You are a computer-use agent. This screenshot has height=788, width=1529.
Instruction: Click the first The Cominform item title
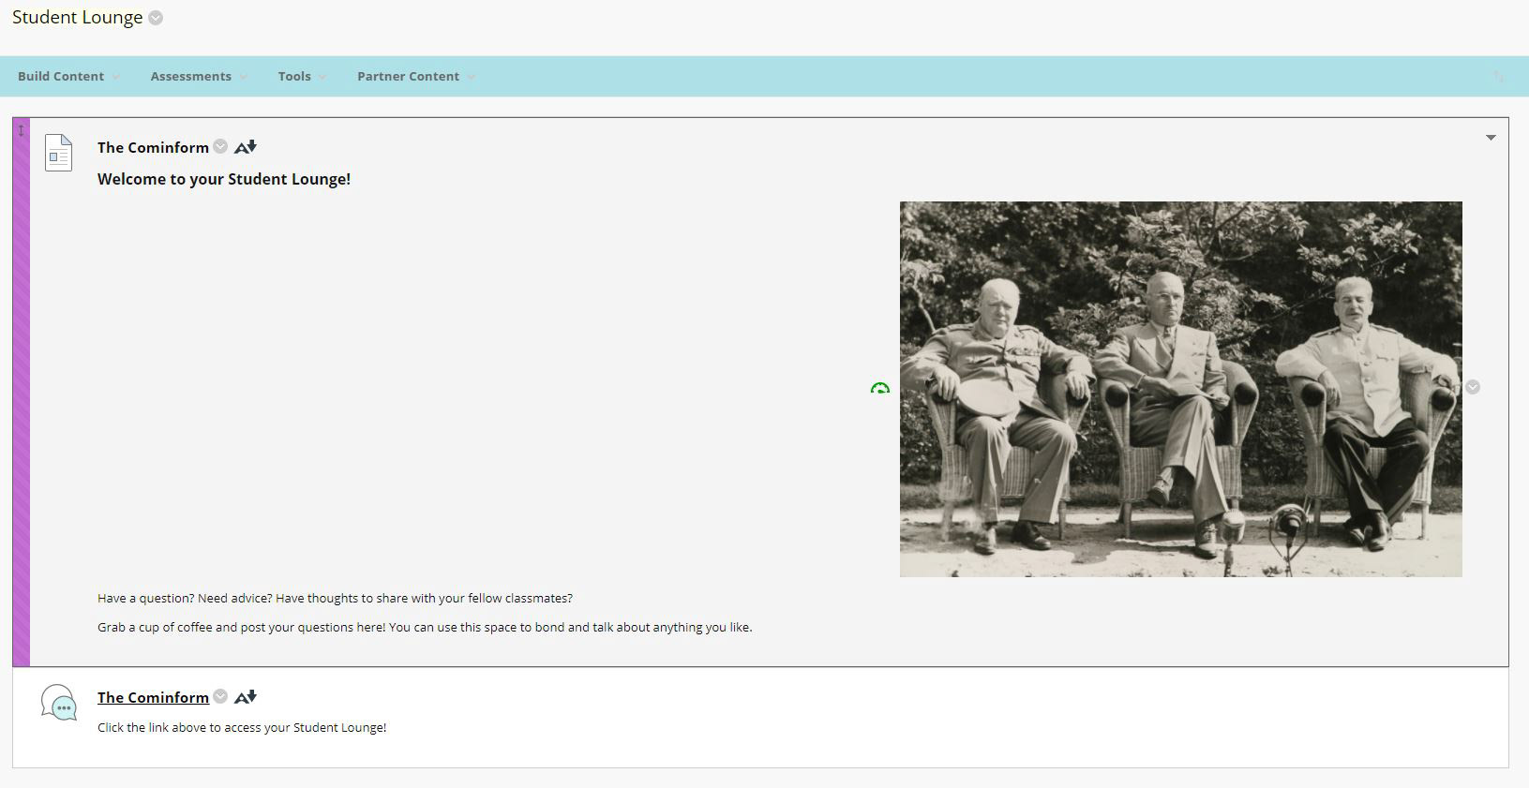pyautogui.click(x=153, y=147)
